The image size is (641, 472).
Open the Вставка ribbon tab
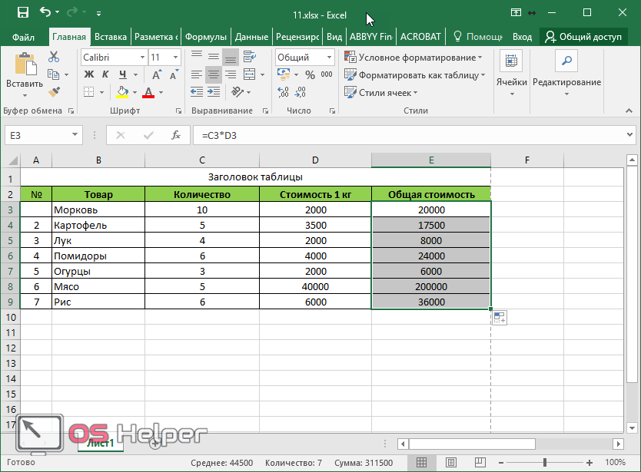(111, 36)
